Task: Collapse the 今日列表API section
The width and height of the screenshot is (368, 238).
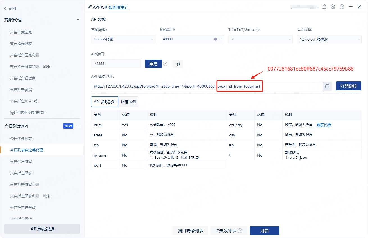Action: tap(78, 126)
